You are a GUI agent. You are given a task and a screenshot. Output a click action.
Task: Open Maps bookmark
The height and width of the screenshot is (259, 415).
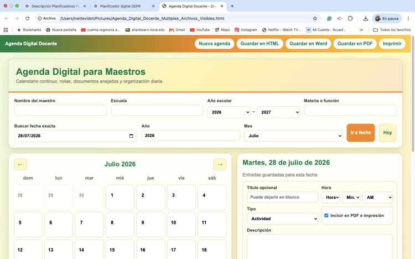[222, 30]
